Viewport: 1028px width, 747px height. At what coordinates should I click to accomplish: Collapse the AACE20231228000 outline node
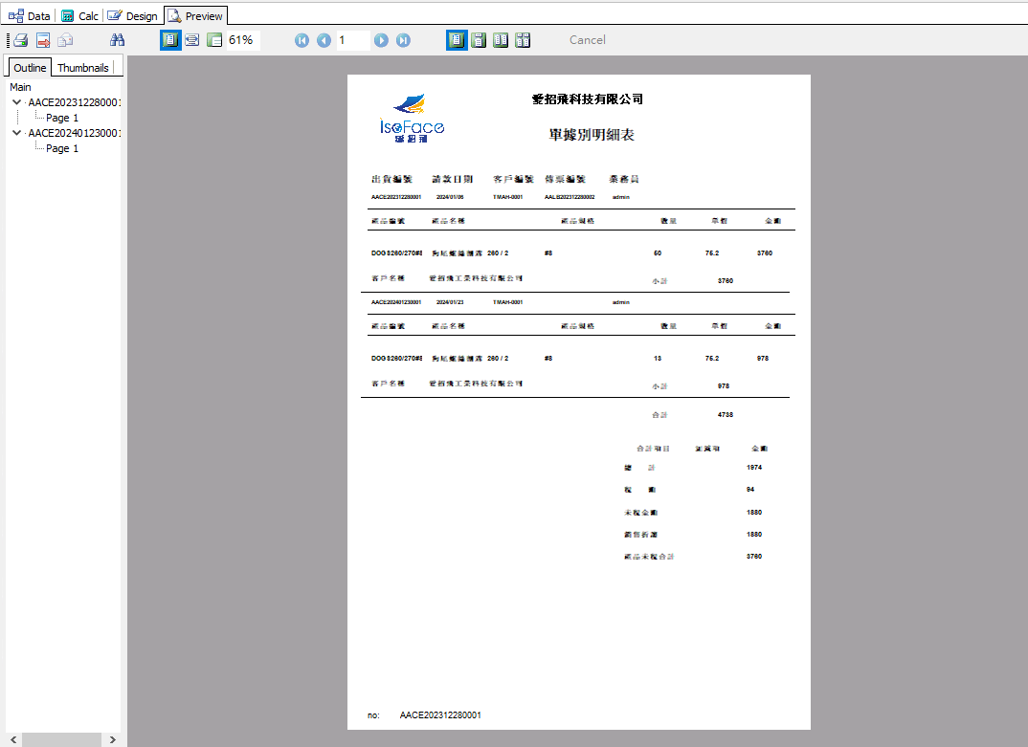[x=17, y=102]
